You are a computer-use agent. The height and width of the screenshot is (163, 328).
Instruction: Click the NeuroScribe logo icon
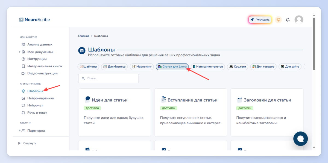(21, 20)
